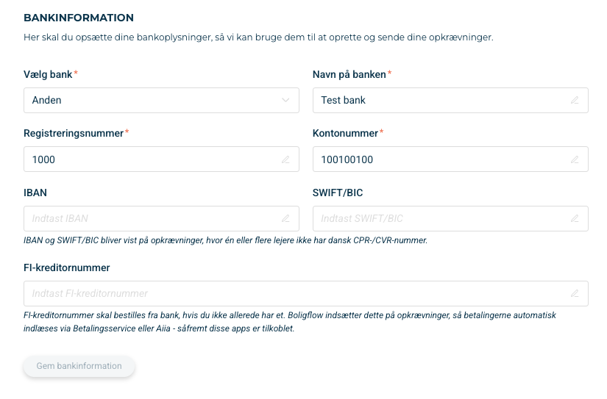The height and width of the screenshot is (399, 607).
Task: Focus the Indtast FI-kreditornummer input
Action: tap(306, 294)
